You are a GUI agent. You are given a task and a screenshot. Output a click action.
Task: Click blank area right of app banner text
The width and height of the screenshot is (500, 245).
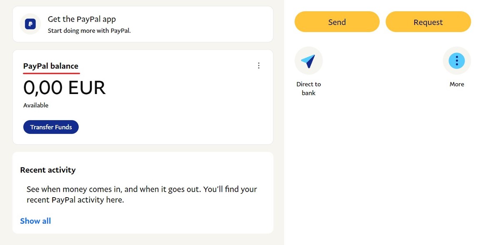point(200,24)
